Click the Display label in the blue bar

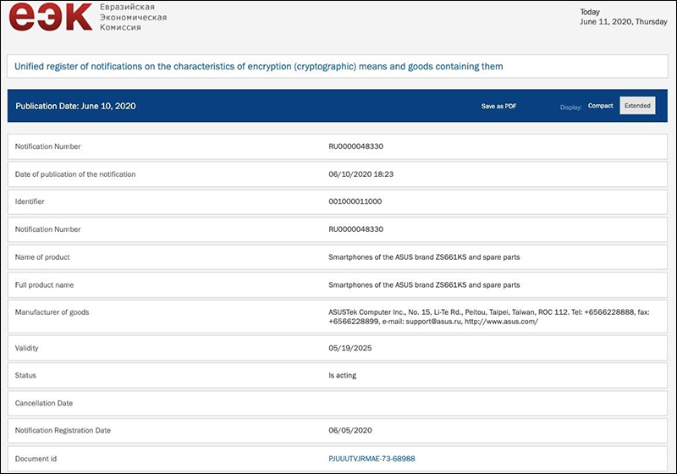click(570, 107)
